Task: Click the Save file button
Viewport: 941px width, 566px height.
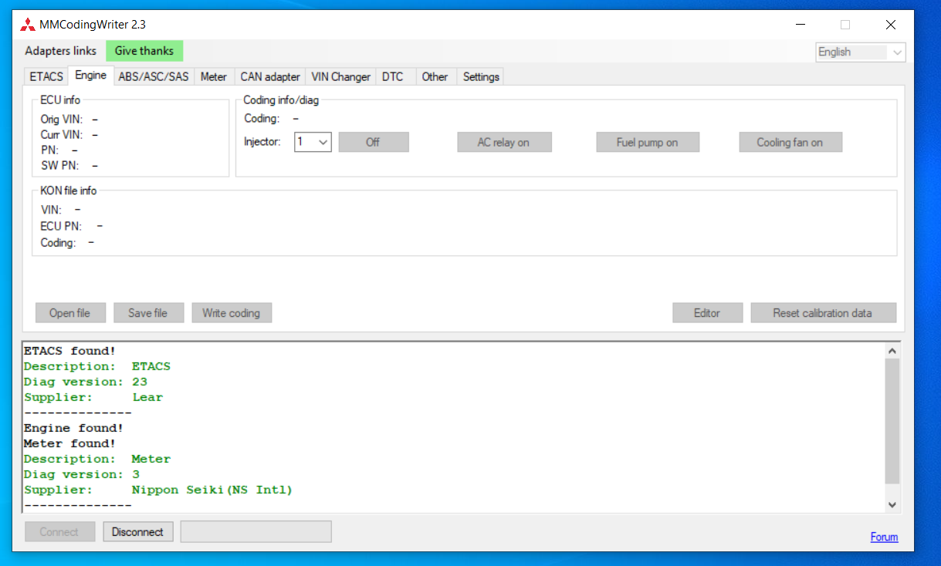Action: pyautogui.click(x=147, y=312)
